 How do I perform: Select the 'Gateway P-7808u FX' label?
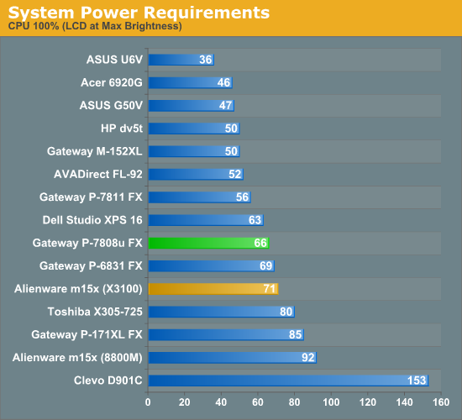click(x=87, y=243)
